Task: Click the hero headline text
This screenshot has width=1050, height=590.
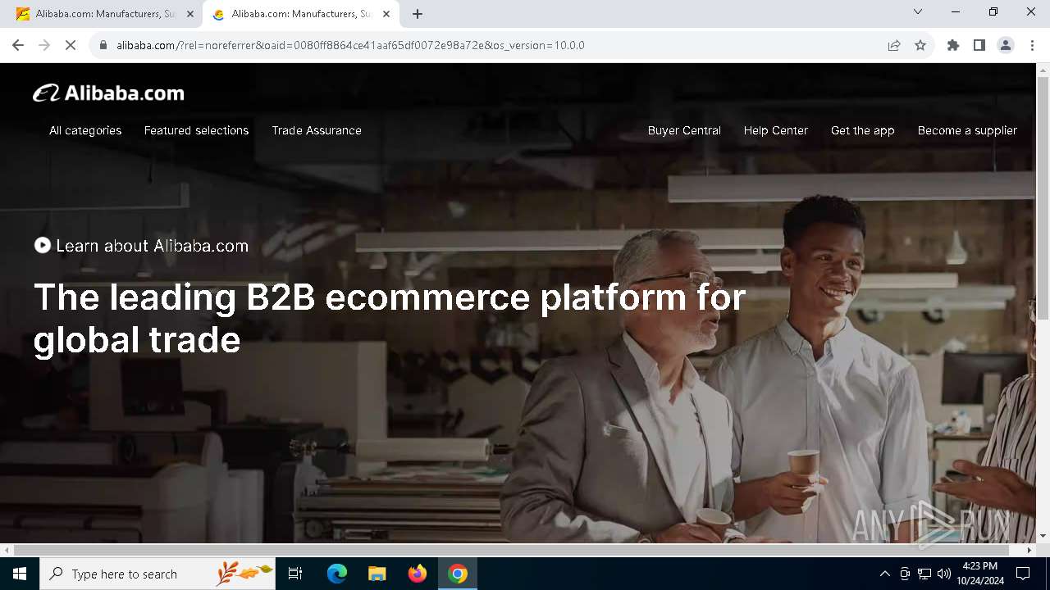Action: click(x=390, y=318)
